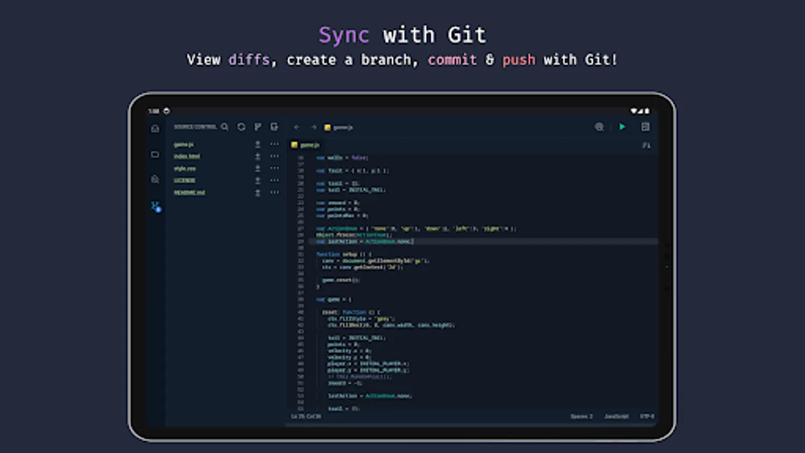This screenshot has width=805, height=453.
Task: Commit changes with the commit icon
Action: click(x=274, y=127)
